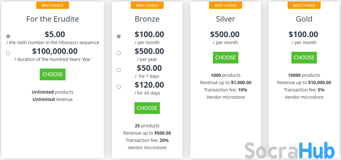The image size is (341, 160).
Task: Click the Best Choice badge above For the Erudite
Action: click(x=52, y=5)
